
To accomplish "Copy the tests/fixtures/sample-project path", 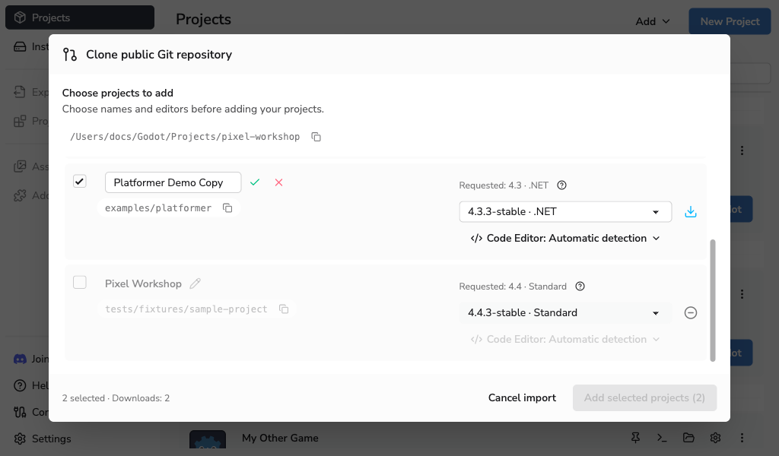I will pyautogui.click(x=284, y=309).
